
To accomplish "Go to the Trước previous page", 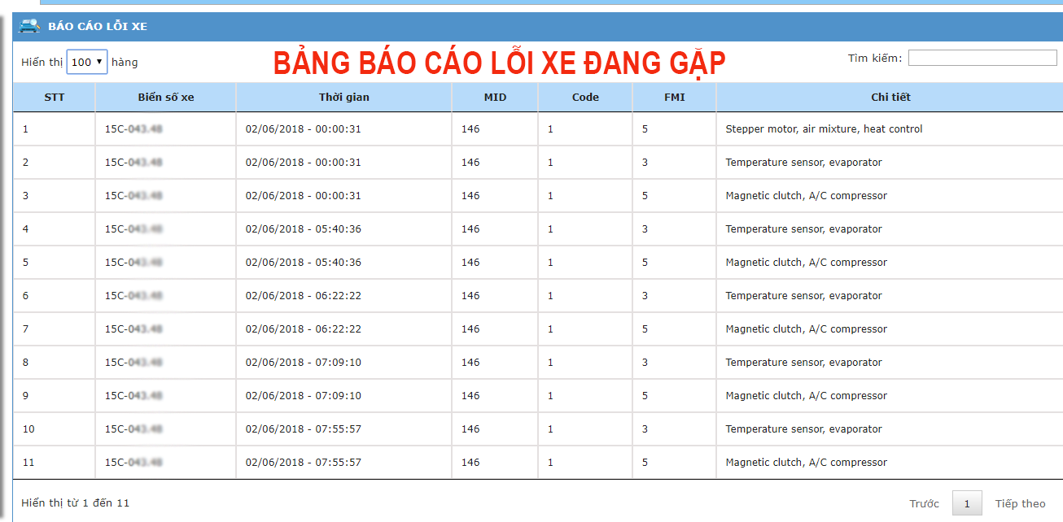I will 925,503.
